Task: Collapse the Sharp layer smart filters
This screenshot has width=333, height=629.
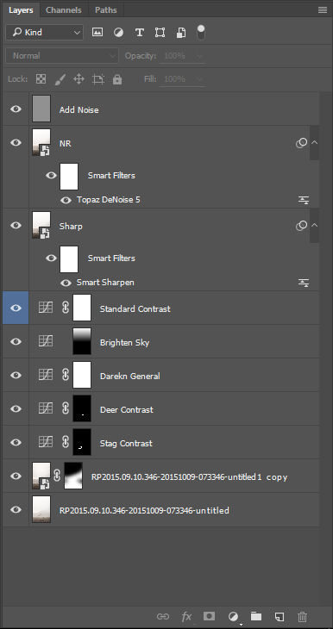Action: [315, 225]
